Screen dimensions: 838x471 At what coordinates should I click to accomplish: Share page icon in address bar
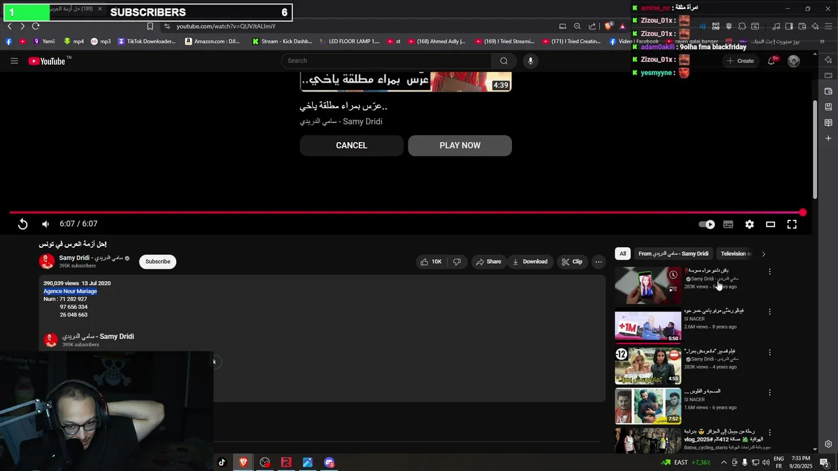click(592, 26)
